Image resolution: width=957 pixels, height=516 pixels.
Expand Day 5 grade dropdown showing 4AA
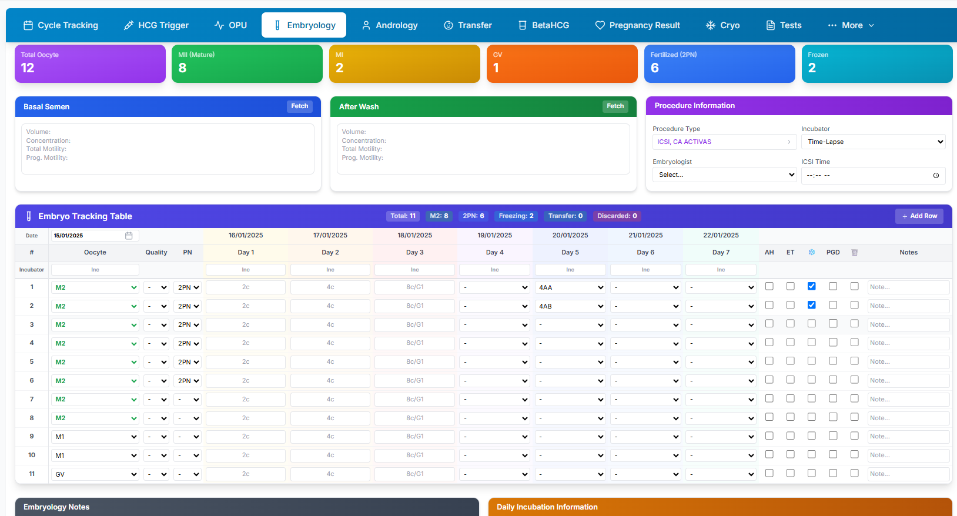(x=570, y=287)
